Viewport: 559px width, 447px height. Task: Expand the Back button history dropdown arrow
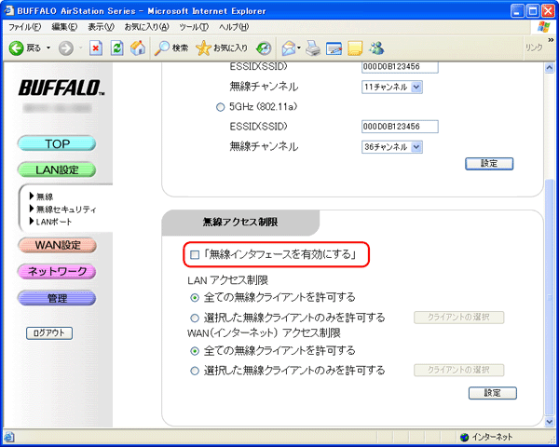49,47
